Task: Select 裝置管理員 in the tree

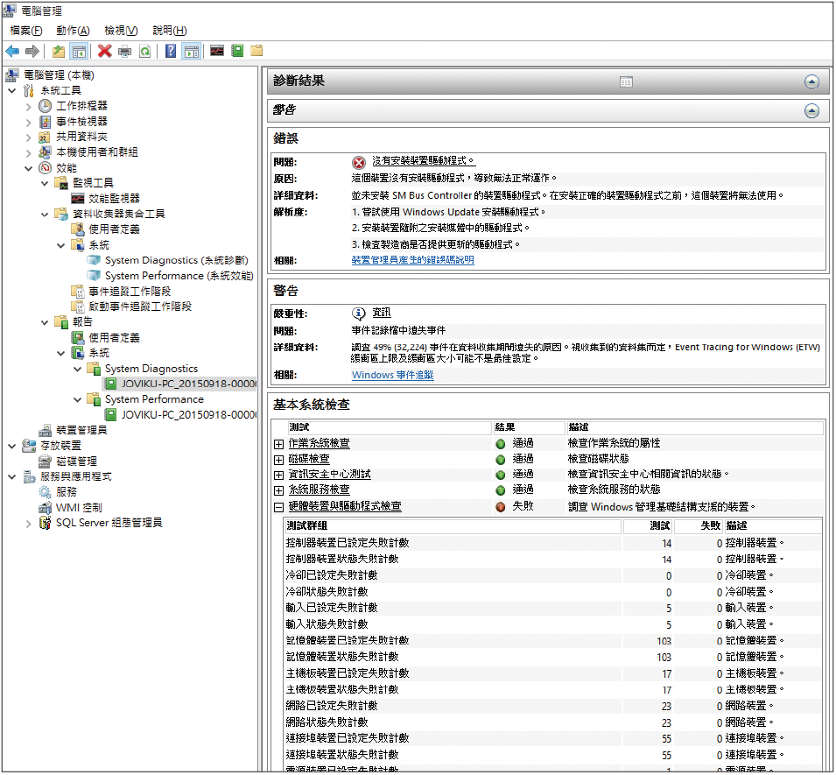Action: pyautogui.click(x=81, y=430)
